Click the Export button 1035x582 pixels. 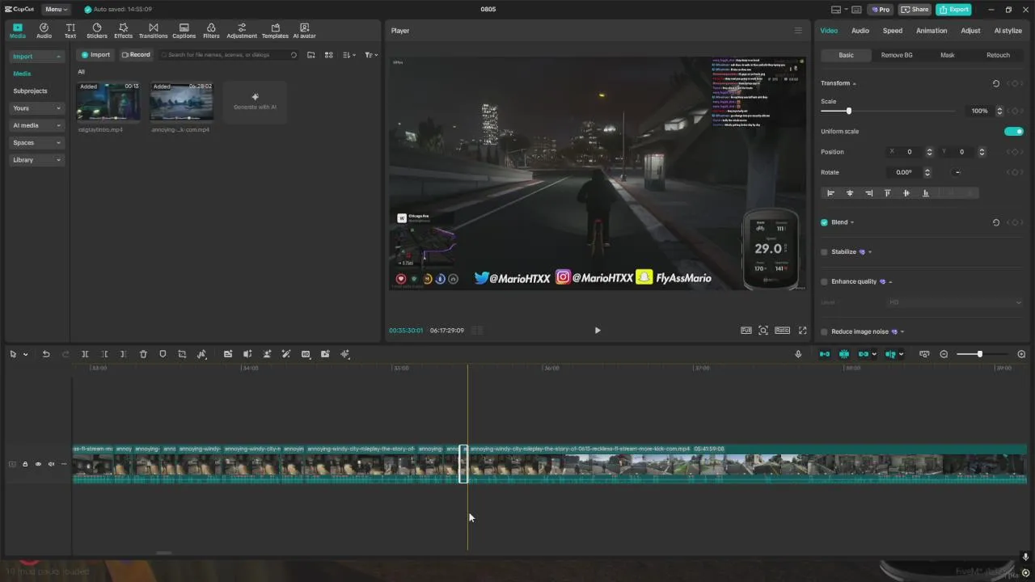pos(953,10)
